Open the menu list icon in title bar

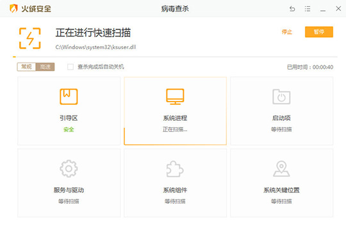point(308,9)
